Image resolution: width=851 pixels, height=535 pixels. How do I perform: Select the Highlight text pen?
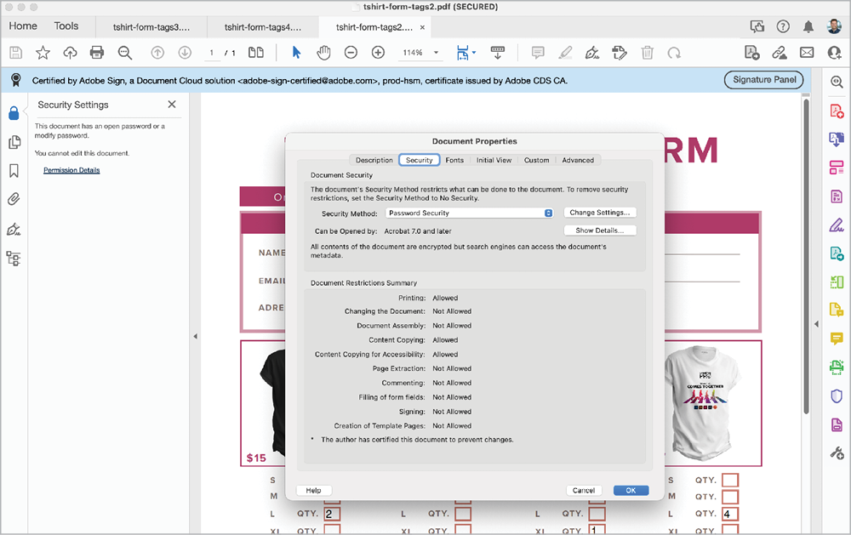(x=565, y=53)
